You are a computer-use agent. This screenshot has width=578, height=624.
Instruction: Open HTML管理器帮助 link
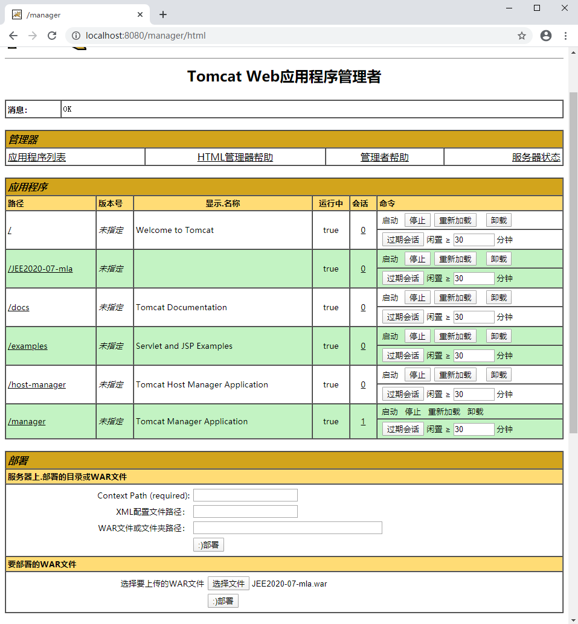(x=235, y=157)
